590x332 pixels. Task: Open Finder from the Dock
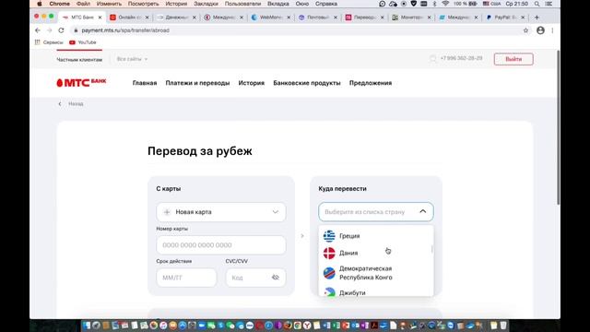[87, 326]
